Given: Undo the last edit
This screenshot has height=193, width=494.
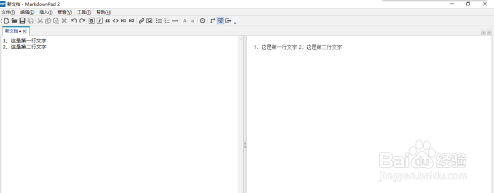Looking at the screenshot, I should [x=74, y=21].
